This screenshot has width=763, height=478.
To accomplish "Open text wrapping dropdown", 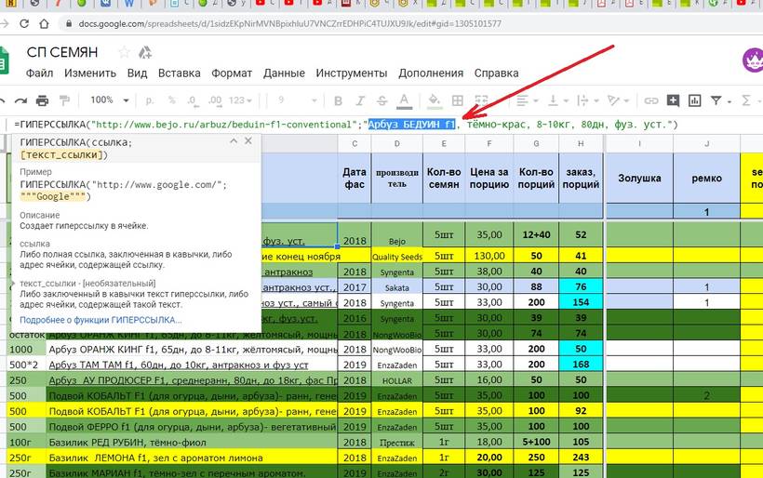I will [587, 100].
